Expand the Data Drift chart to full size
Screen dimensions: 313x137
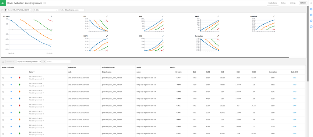coord(274,16)
